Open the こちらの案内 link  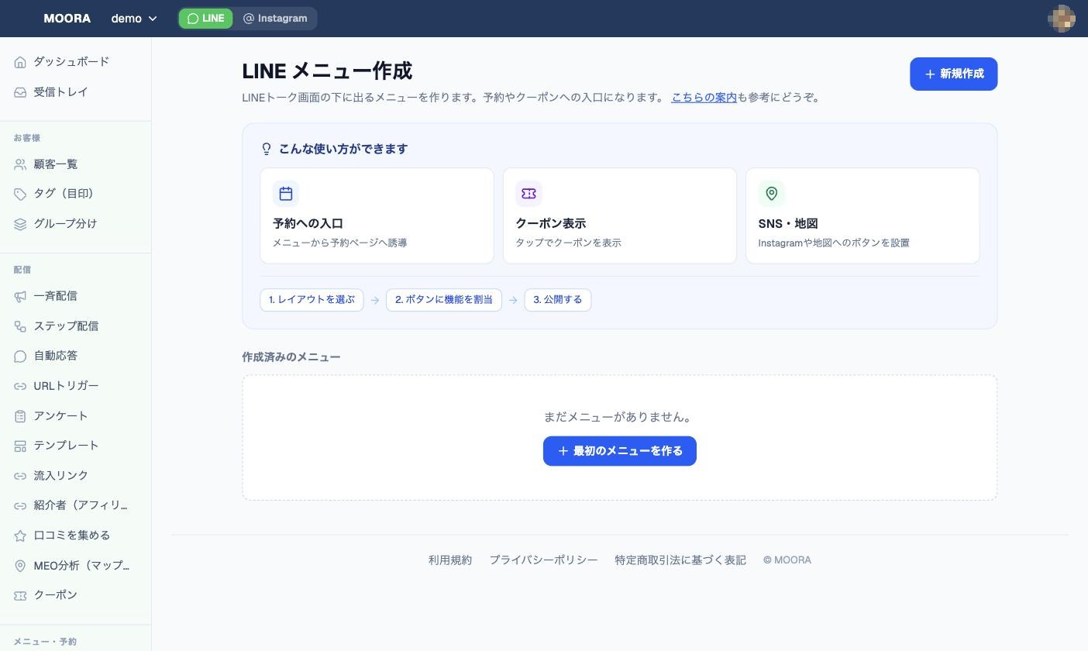(x=704, y=98)
